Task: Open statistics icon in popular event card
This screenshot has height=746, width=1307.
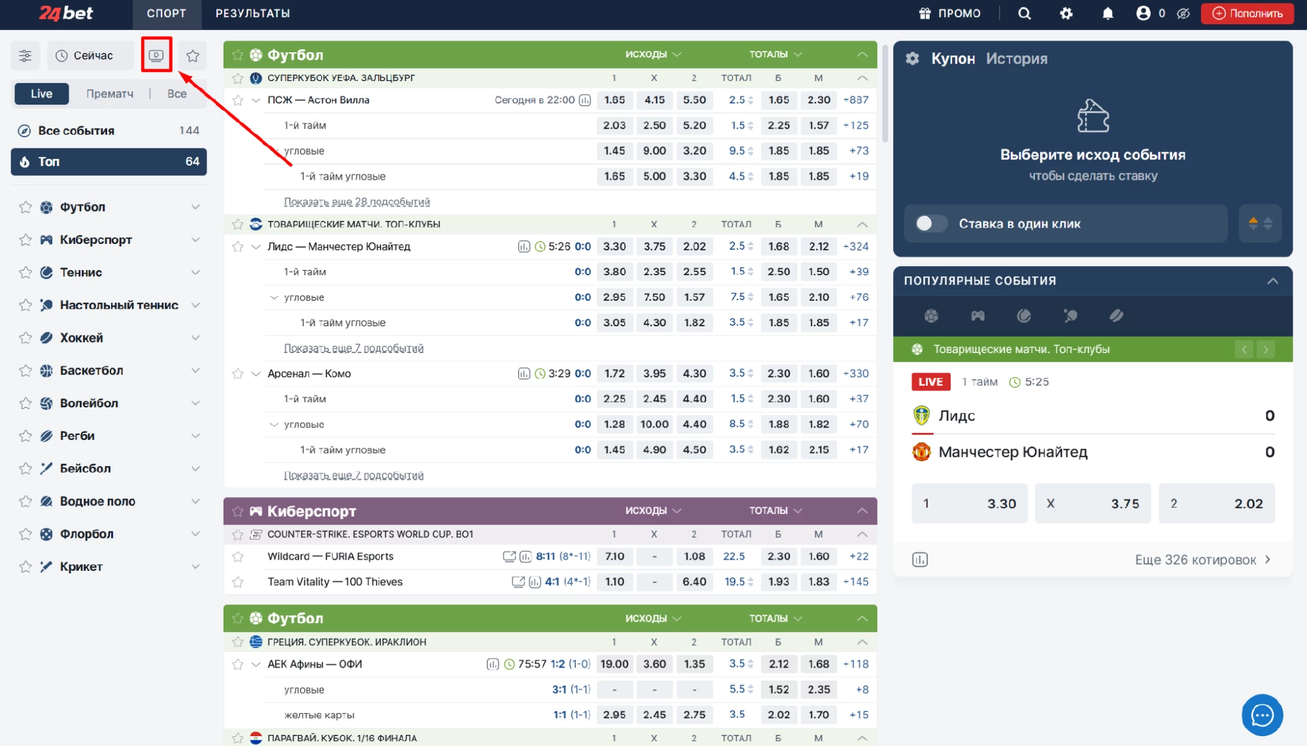Action: [920, 560]
